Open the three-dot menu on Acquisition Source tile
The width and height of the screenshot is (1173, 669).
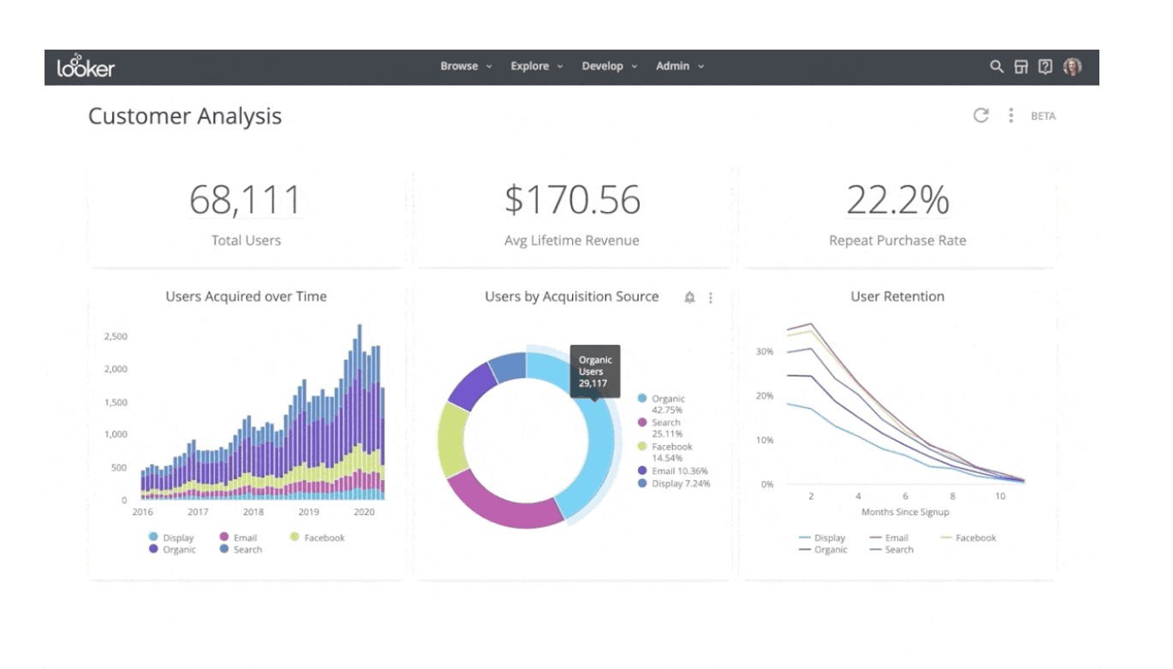click(x=710, y=296)
